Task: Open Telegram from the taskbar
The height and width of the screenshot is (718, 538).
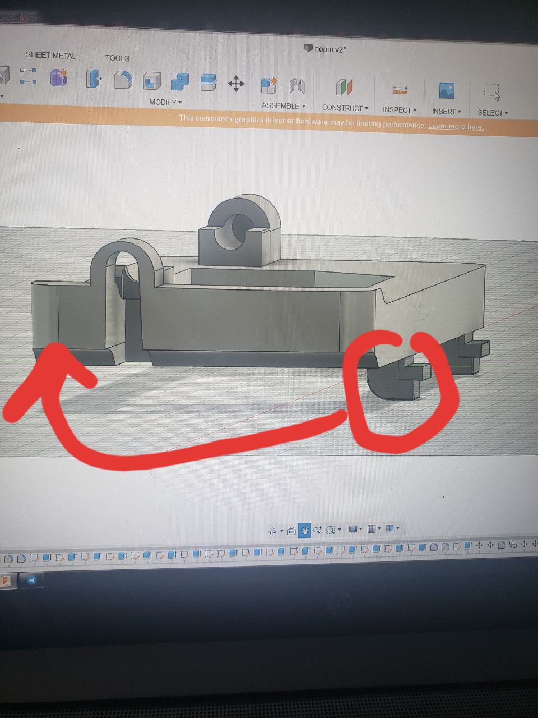Action: point(32,581)
